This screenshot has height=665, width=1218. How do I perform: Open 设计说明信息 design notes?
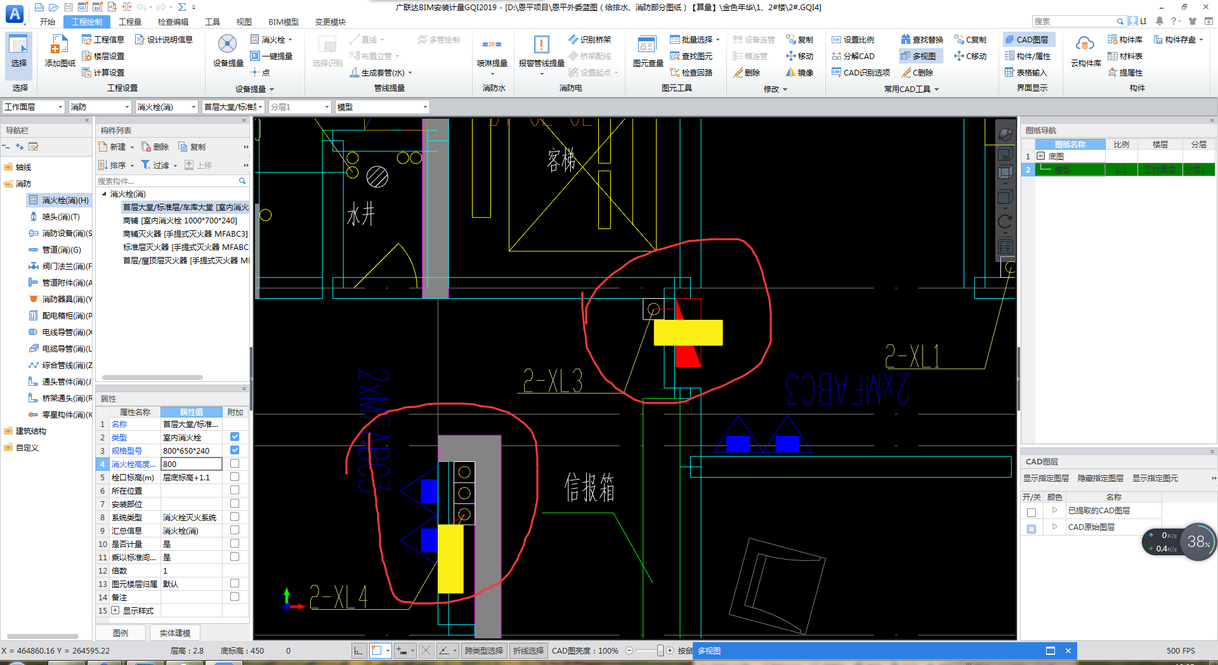164,39
